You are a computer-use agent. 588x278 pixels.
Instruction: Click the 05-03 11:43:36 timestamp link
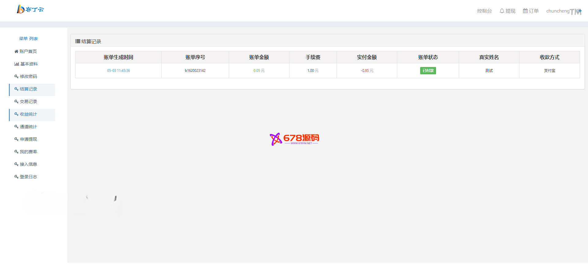coord(119,71)
